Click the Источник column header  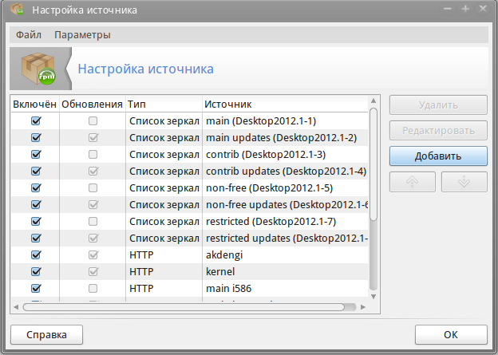285,105
